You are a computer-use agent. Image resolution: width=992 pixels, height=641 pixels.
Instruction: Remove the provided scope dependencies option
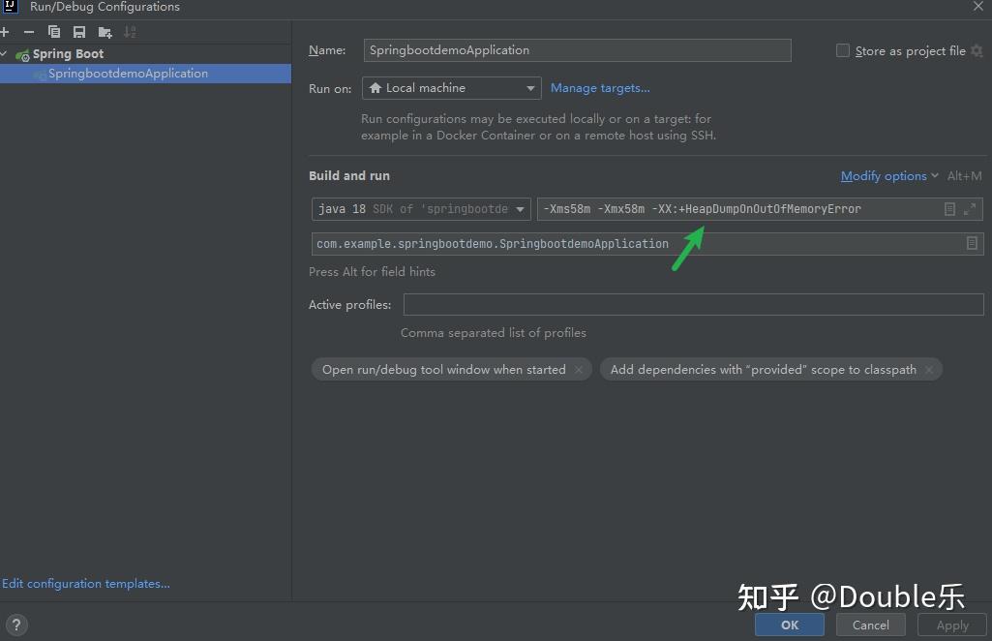tap(928, 369)
